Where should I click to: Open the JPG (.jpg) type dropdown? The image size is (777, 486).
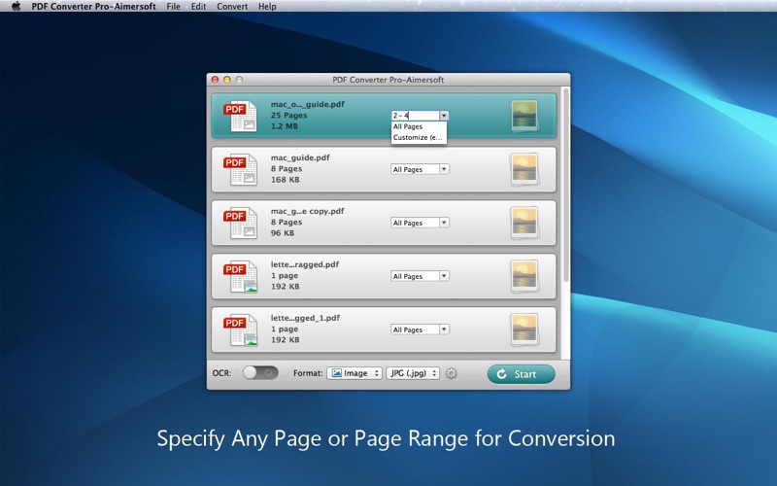(413, 373)
